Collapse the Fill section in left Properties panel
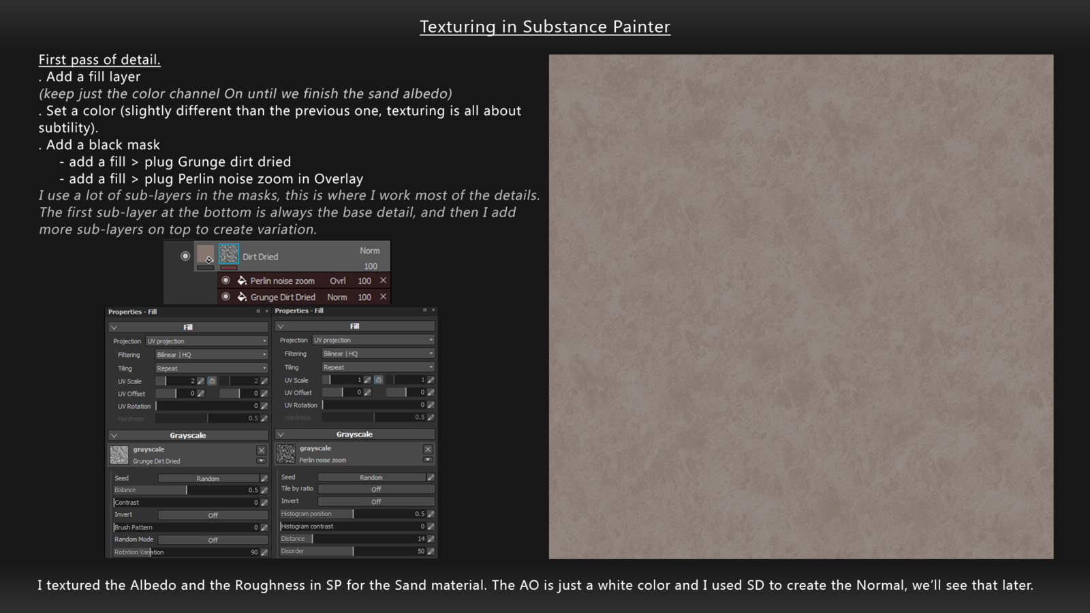The height and width of the screenshot is (613, 1090). click(114, 328)
